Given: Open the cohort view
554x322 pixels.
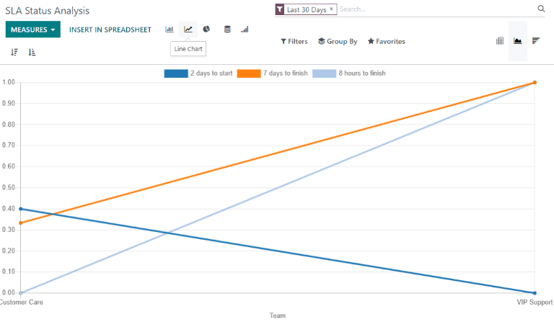Looking at the screenshot, I should coord(536,41).
